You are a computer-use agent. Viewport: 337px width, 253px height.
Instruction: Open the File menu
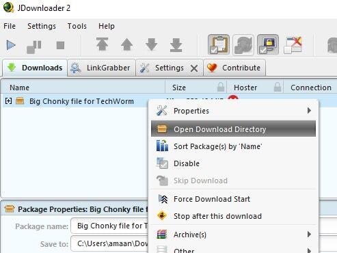[x=10, y=26]
